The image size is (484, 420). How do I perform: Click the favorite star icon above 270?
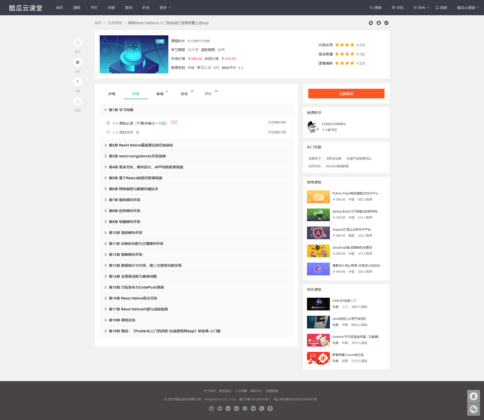pos(78,101)
